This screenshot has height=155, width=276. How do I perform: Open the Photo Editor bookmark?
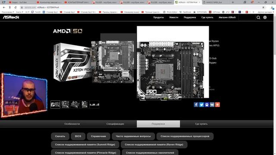[x=170, y=12]
